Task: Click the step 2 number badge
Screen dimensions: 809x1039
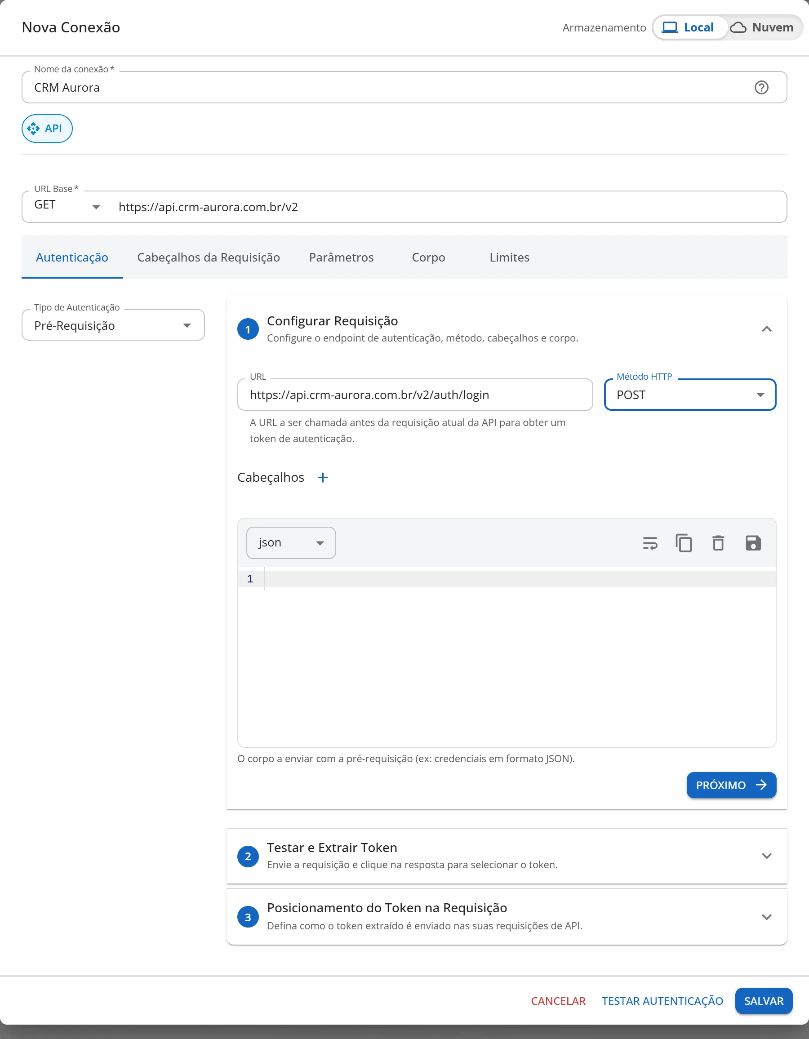Action: coord(248,856)
